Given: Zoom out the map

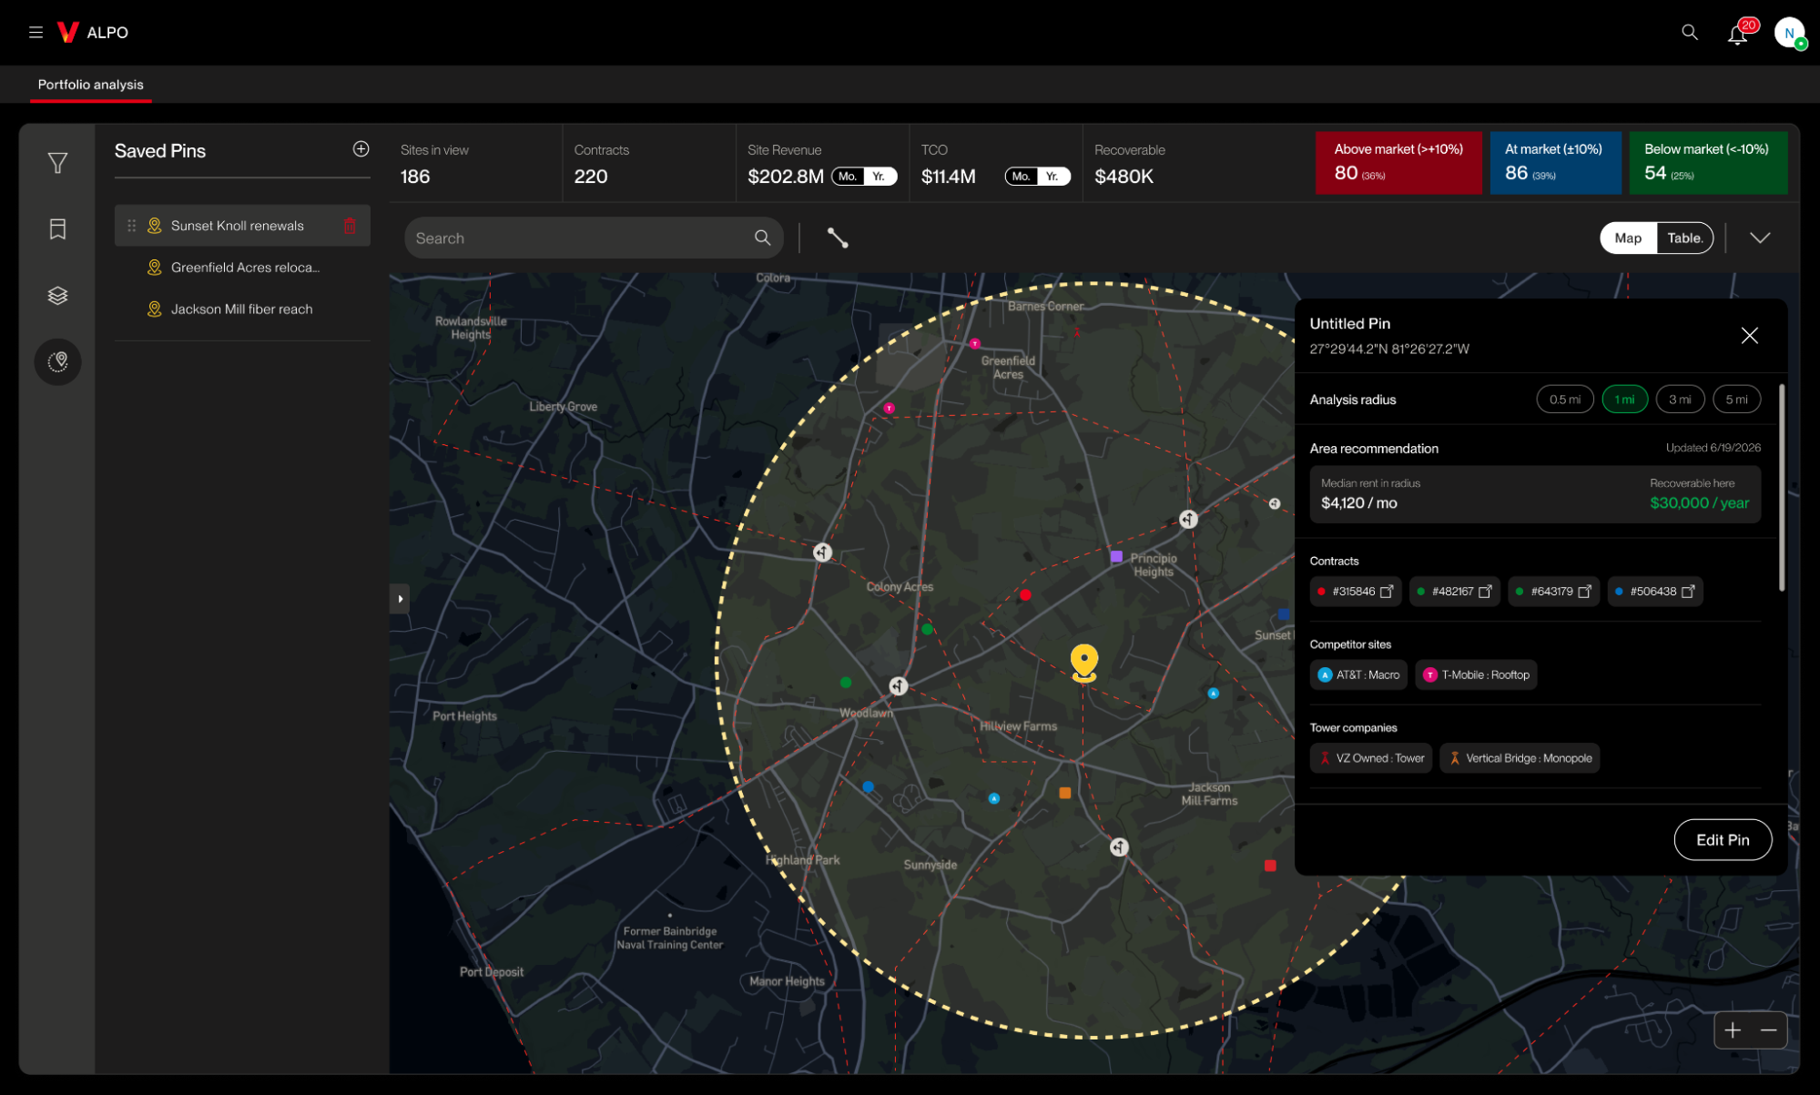Looking at the screenshot, I should click(1769, 1030).
